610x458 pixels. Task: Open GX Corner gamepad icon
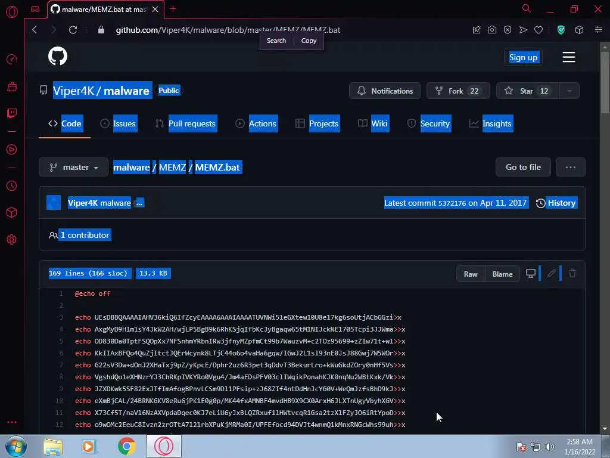[x=35, y=9]
